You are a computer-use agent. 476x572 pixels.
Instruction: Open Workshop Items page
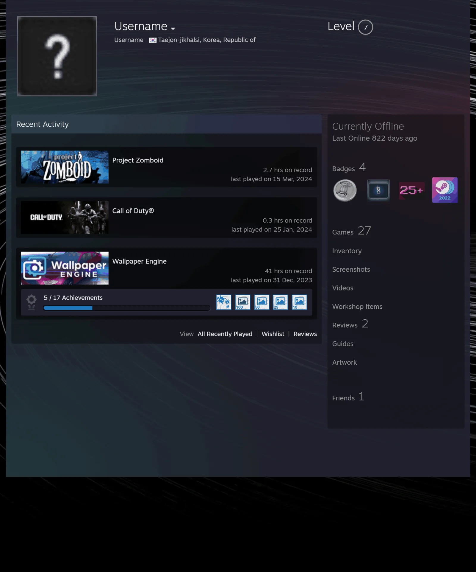point(357,307)
